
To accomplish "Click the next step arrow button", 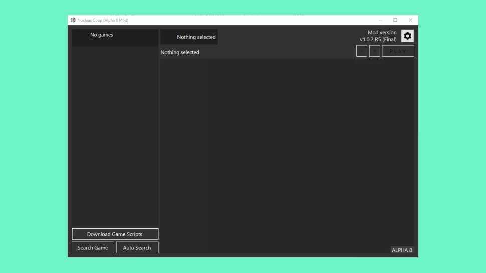I will coord(374,51).
